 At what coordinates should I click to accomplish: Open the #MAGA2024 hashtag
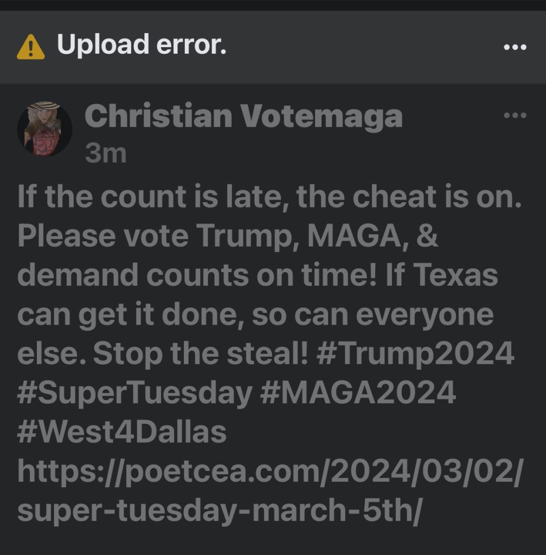[x=358, y=393]
